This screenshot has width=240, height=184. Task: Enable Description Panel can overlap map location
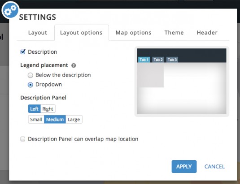coord(23,139)
